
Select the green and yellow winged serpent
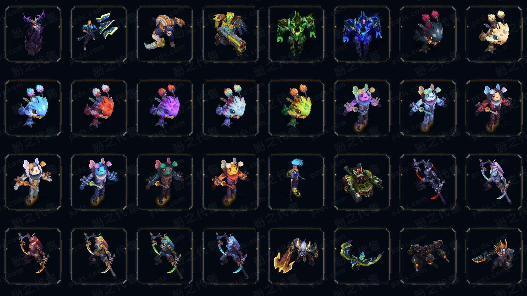pos(362,256)
